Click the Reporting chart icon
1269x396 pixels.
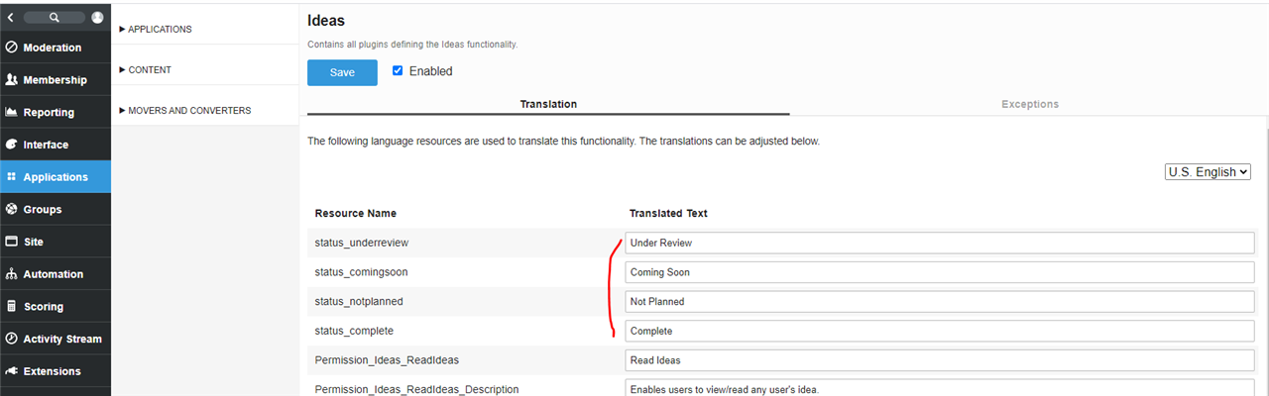pyautogui.click(x=12, y=112)
